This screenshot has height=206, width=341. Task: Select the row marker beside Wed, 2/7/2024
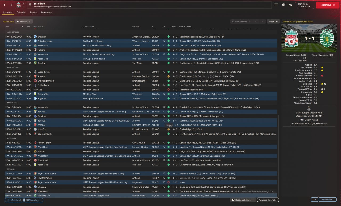[6, 76]
